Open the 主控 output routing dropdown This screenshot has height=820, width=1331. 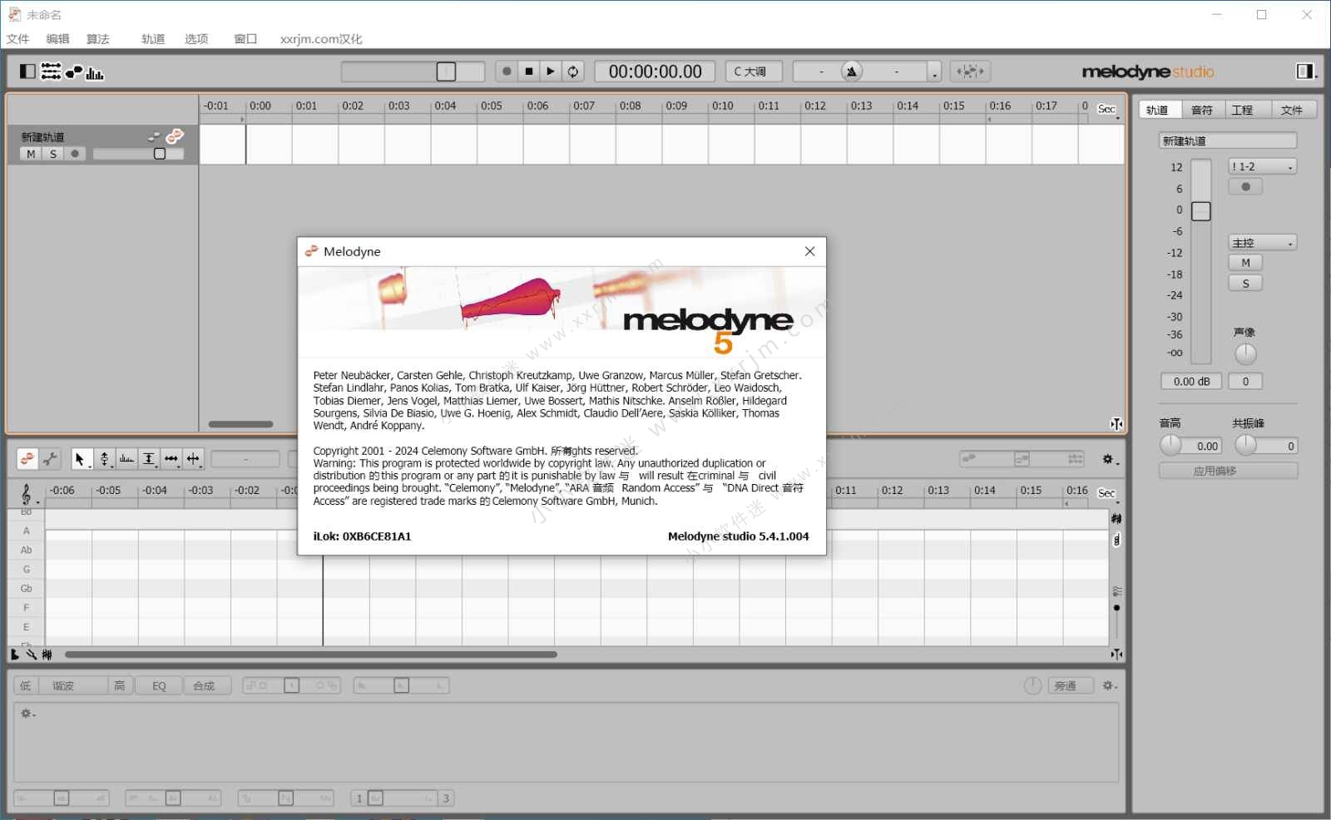1262,243
